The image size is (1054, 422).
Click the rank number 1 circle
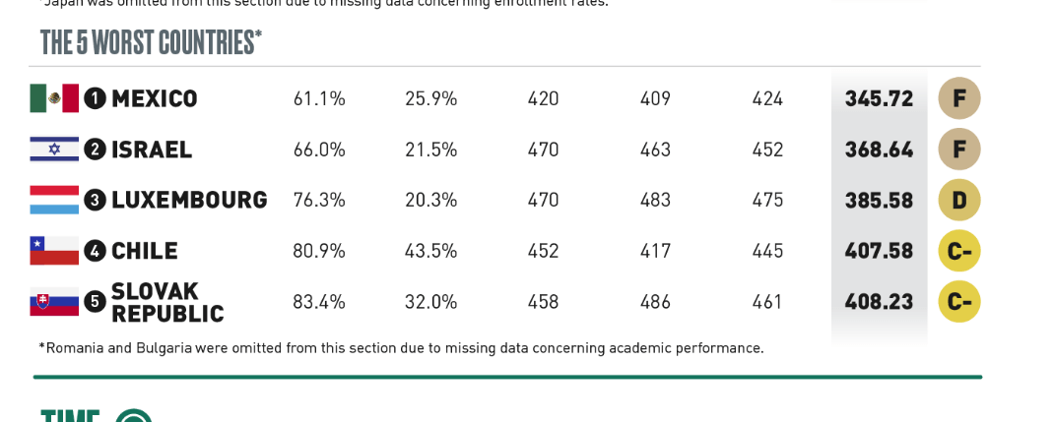tap(95, 98)
